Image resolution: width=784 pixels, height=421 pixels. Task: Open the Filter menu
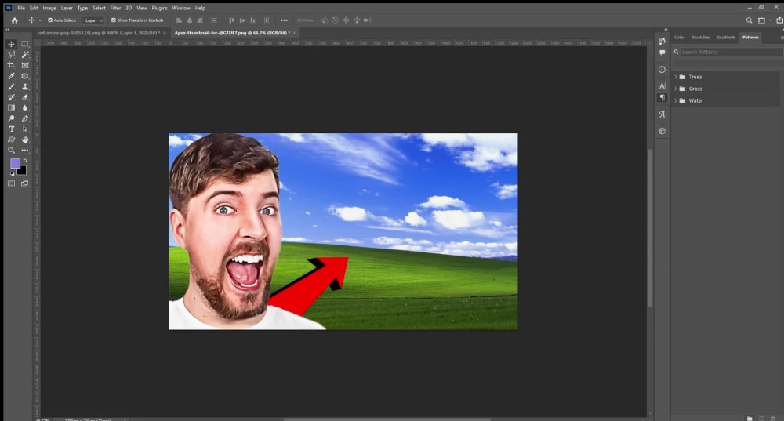click(x=115, y=8)
